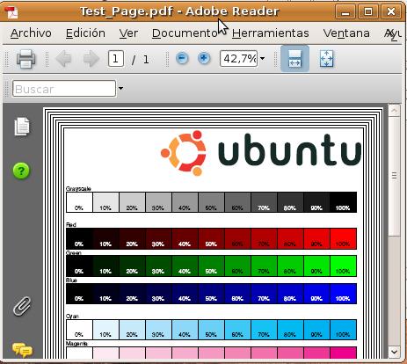Click the "Magenta" label in the document

(76, 343)
